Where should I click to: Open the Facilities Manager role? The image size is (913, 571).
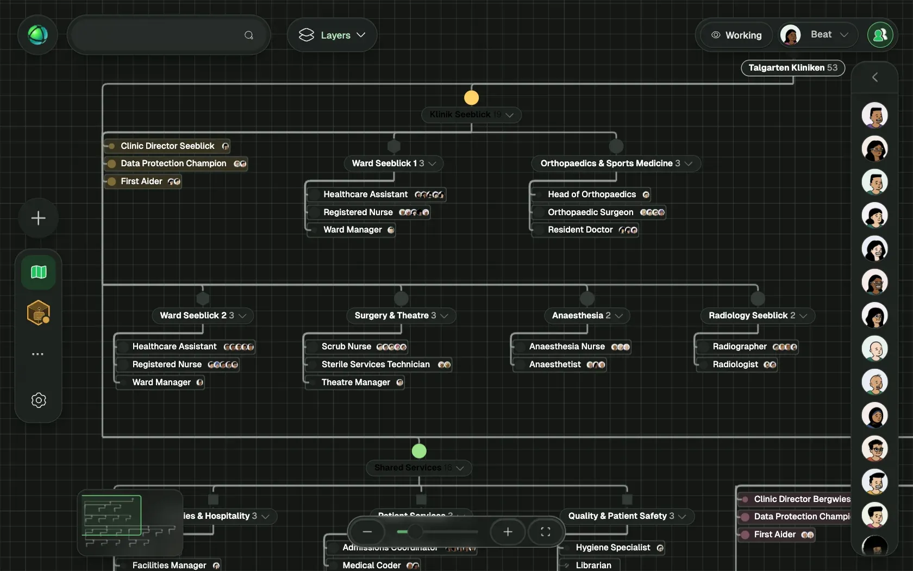point(168,565)
